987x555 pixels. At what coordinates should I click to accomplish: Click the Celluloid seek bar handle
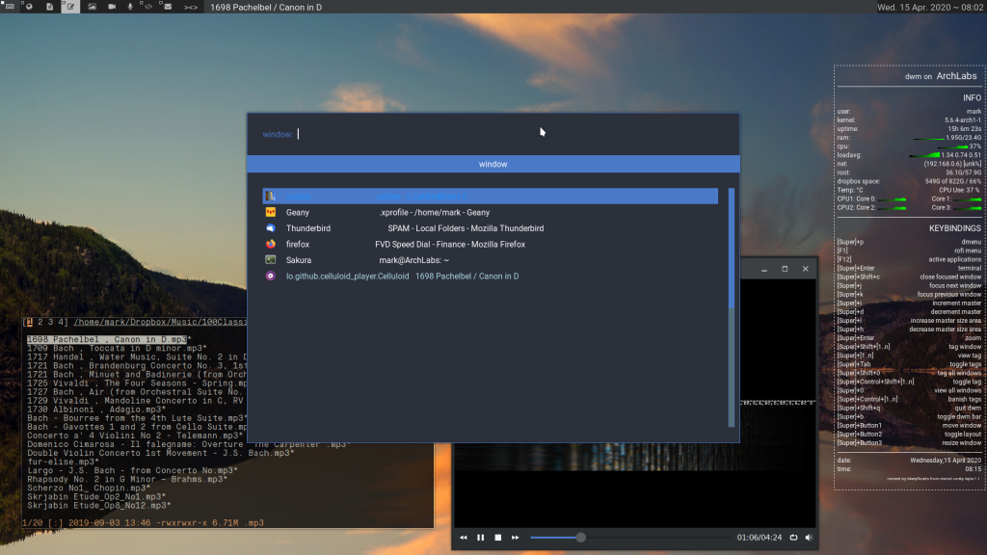point(581,538)
